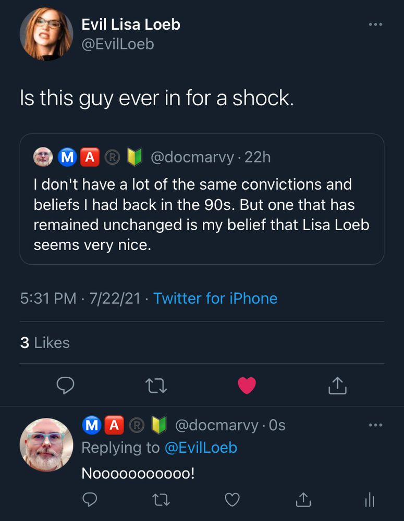The image size is (404, 521).
Task: Share the Nooooooooooo! reply
Action: point(302,500)
